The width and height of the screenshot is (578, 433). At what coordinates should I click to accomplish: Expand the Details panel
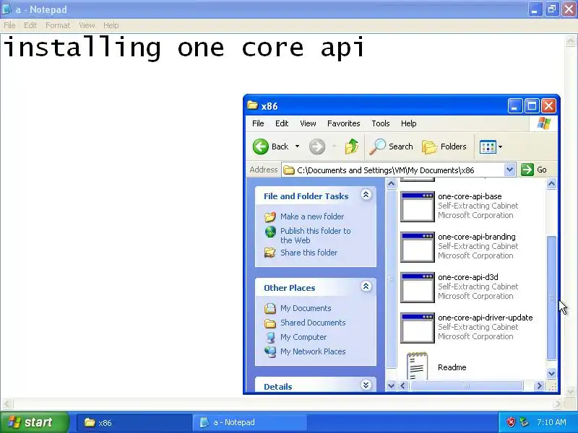tap(366, 385)
